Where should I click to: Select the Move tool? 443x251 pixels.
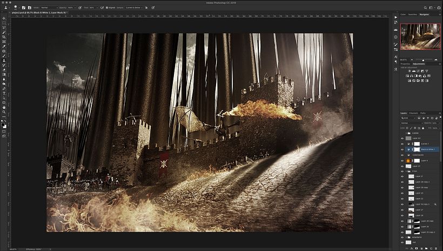[4, 18]
